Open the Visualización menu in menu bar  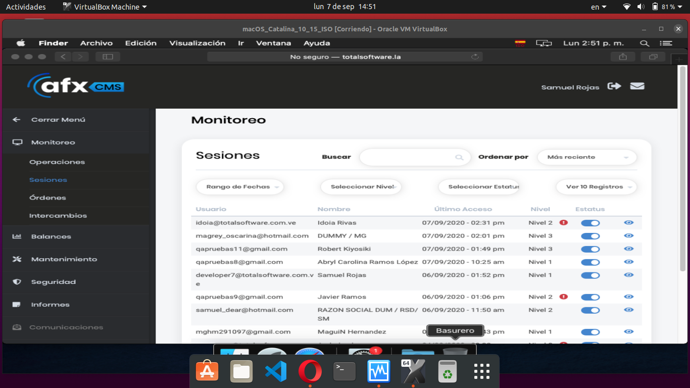coord(197,43)
